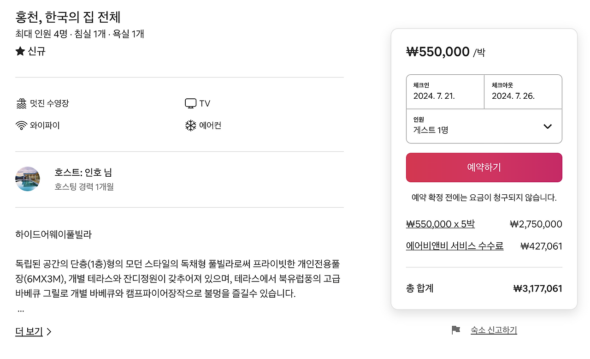This screenshot has width=590, height=359.
Task: Open host 인호's profile photo
Action: pos(28,179)
